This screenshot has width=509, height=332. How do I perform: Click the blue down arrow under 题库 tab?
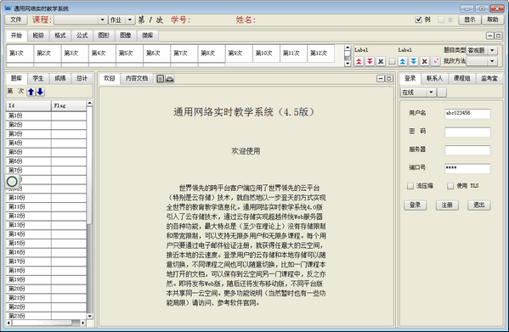[x=40, y=92]
